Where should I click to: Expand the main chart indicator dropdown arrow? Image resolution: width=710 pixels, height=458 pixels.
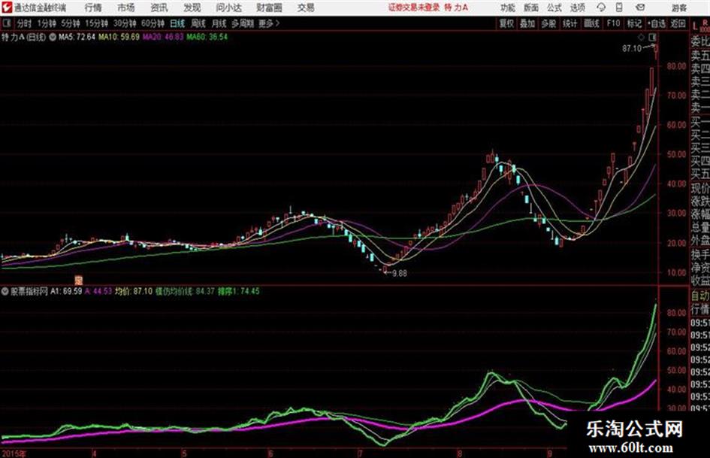tap(53, 37)
